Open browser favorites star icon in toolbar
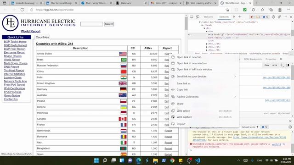 [x=262, y=10]
